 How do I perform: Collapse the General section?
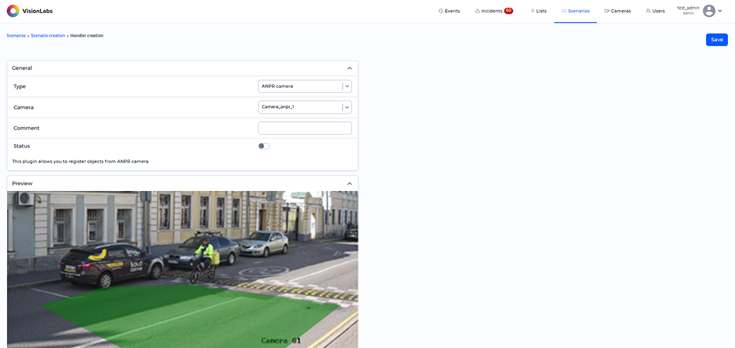tap(349, 68)
